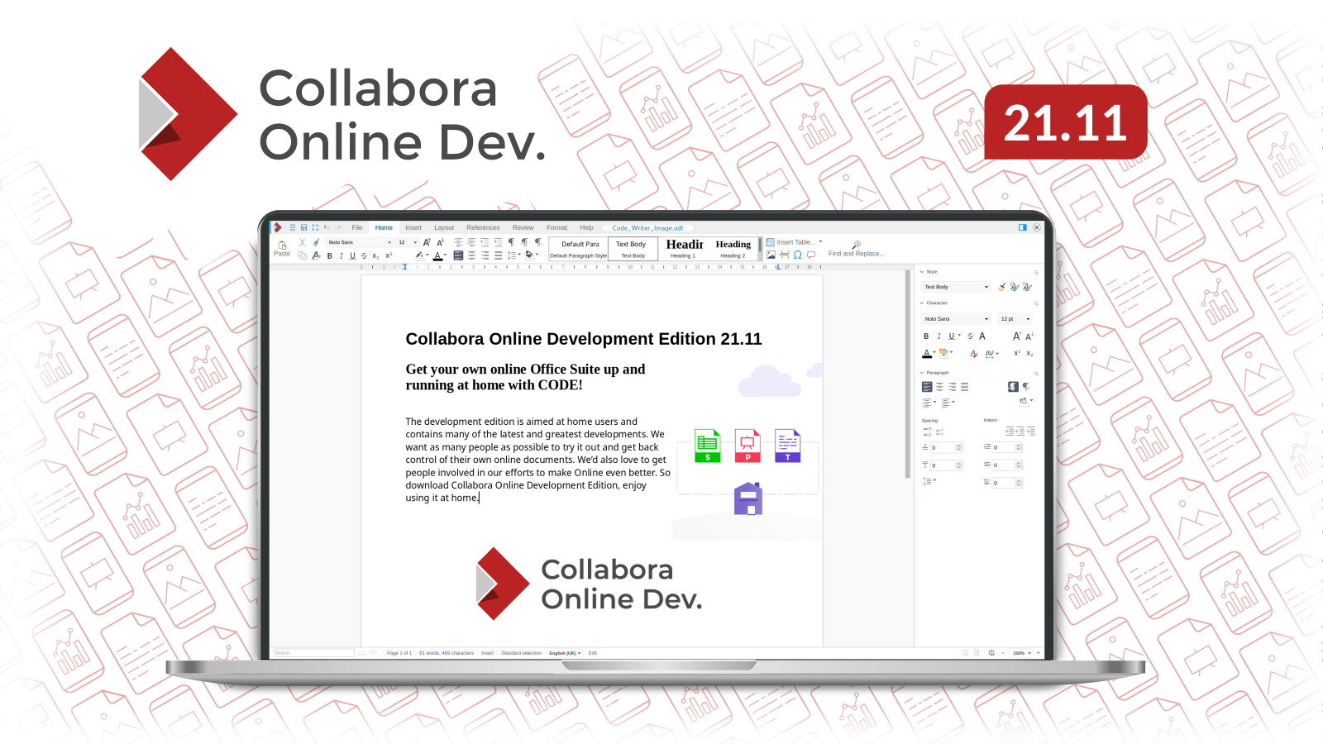Switch to the References tab
This screenshot has height=744, width=1323.
point(483,227)
